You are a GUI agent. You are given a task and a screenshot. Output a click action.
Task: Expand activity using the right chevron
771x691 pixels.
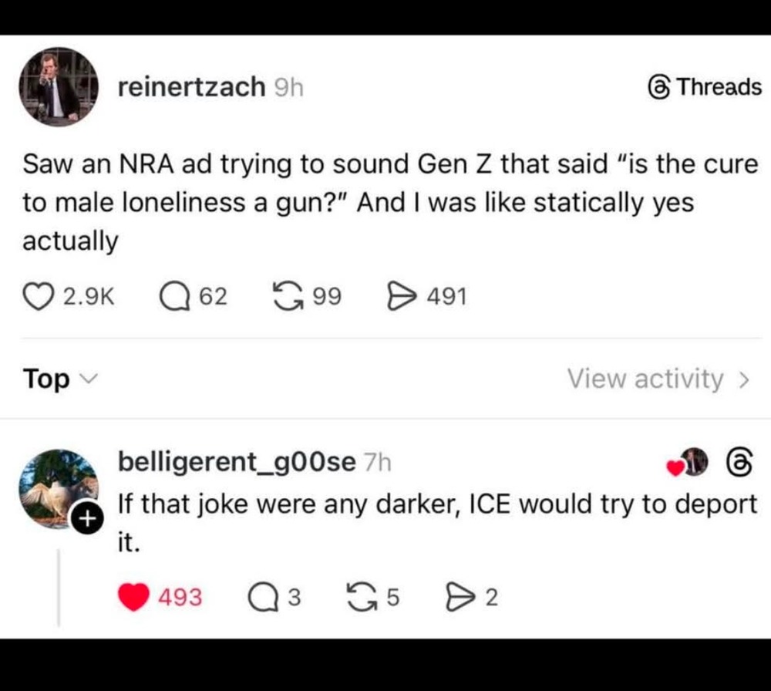point(744,379)
